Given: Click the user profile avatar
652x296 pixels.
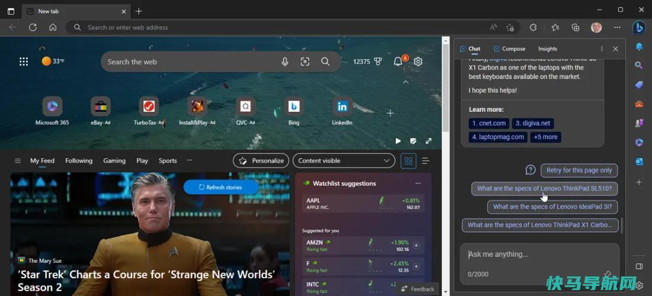Looking at the screenshot, I should [596, 27].
